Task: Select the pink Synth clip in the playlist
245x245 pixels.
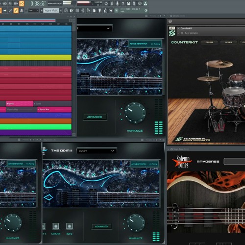Action: coord(20,104)
